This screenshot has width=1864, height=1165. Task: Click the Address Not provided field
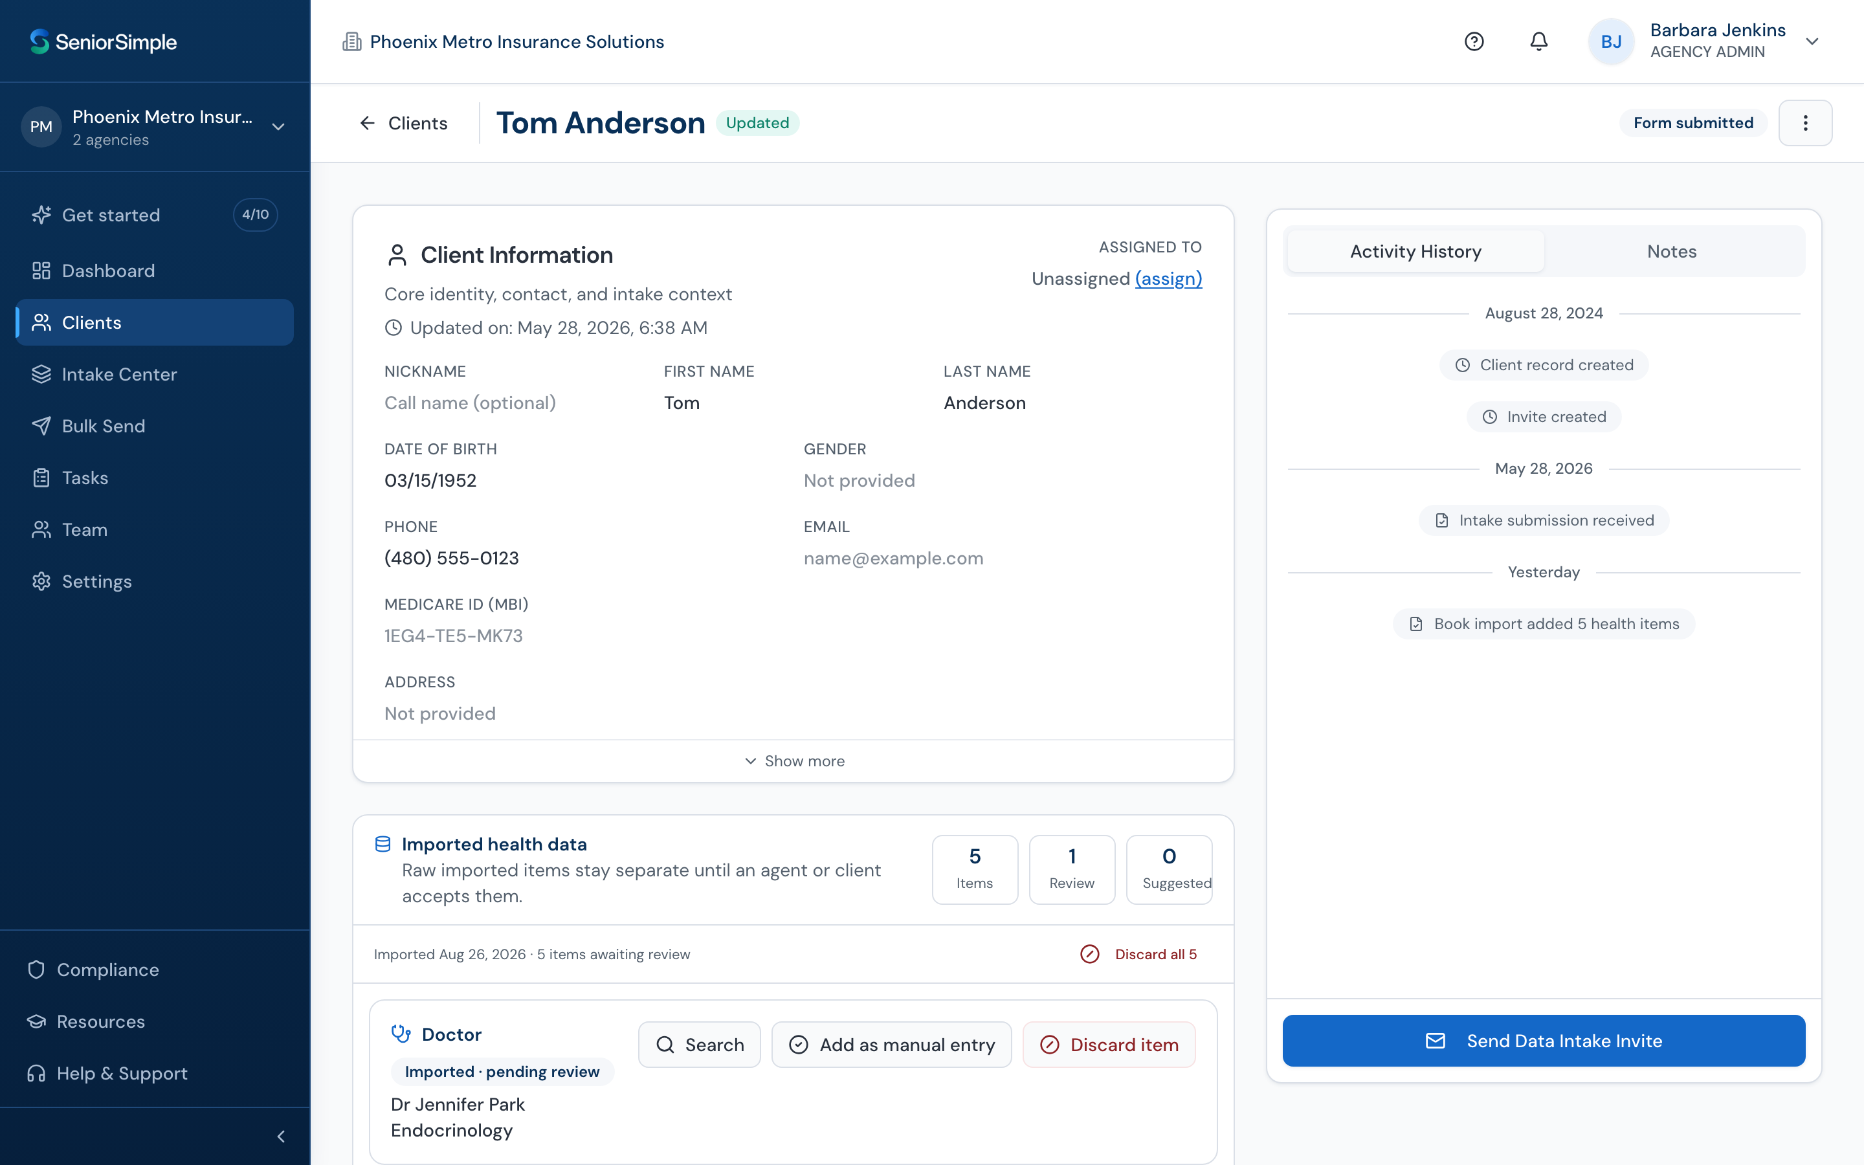coord(440,715)
